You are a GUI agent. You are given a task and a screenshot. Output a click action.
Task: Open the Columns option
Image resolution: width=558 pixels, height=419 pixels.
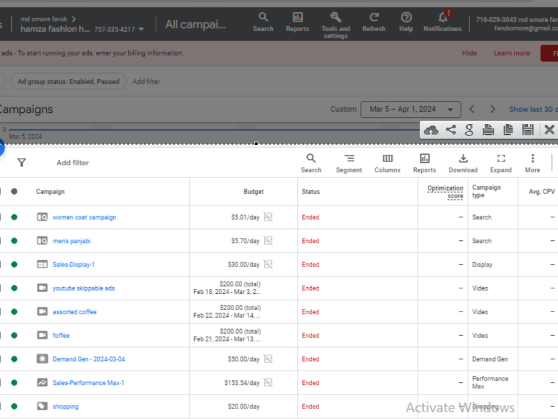tap(387, 164)
